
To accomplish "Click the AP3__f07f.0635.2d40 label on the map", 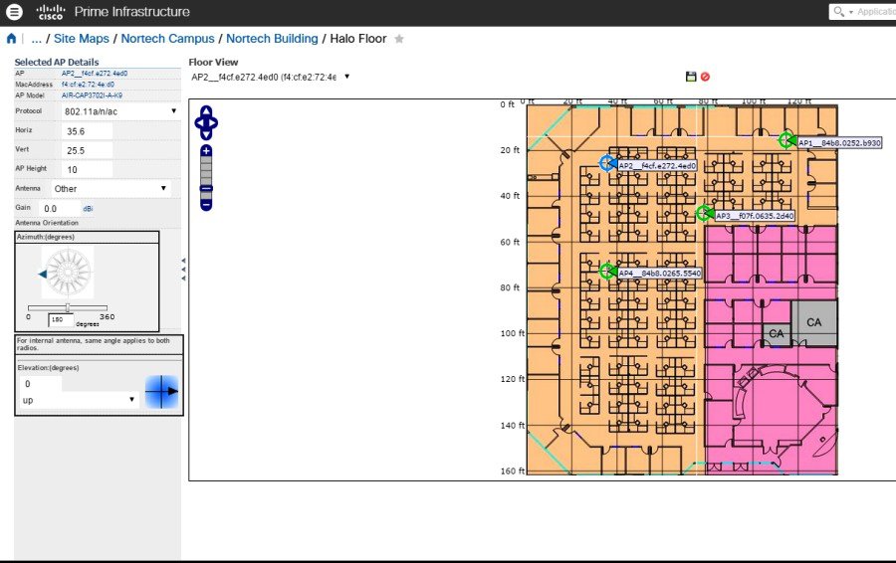I will pyautogui.click(x=755, y=216).
